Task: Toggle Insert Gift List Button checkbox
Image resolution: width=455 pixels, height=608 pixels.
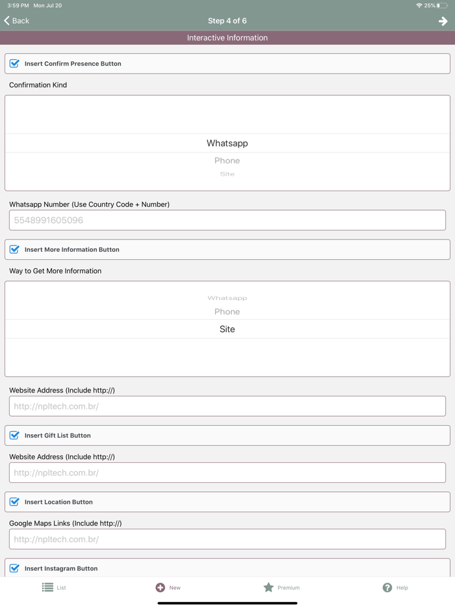Action: (14, 435)
